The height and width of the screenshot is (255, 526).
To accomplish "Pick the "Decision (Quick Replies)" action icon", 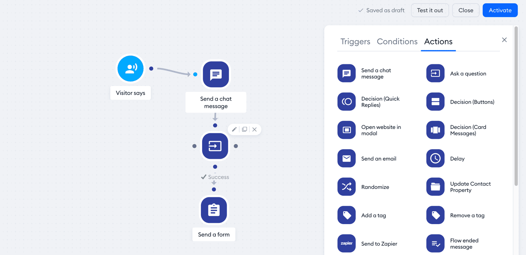I will pos(346,101).
